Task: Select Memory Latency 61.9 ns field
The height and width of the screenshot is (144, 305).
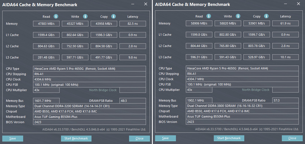Action: 286,23
